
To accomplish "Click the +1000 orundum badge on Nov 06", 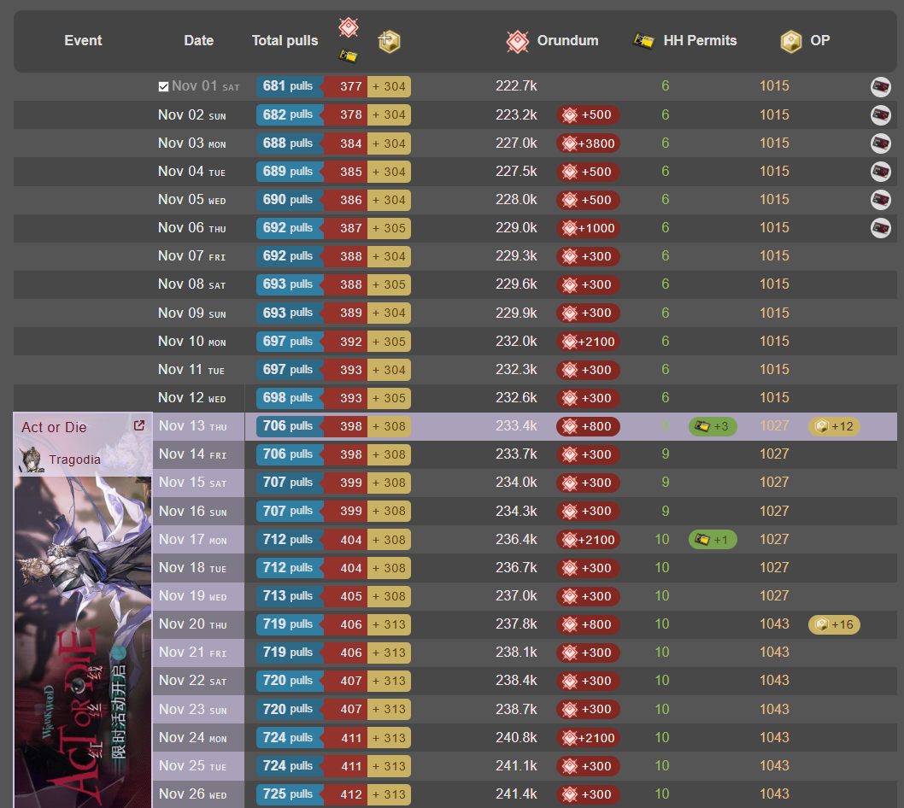I will pyautogui.click(x=588, y=228).
